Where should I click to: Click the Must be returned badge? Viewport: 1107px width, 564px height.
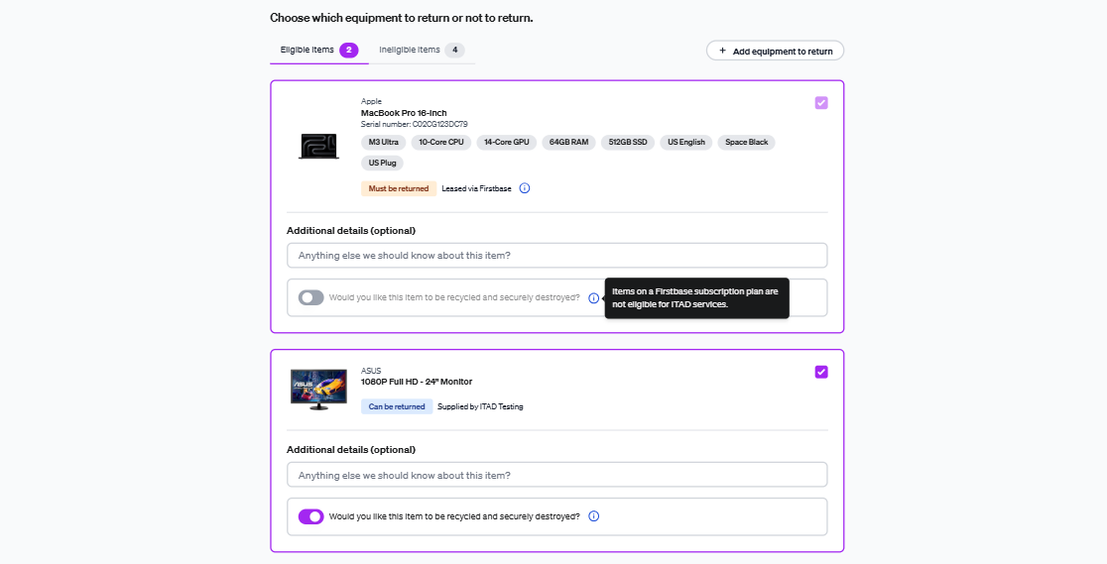tap(398, 188)
